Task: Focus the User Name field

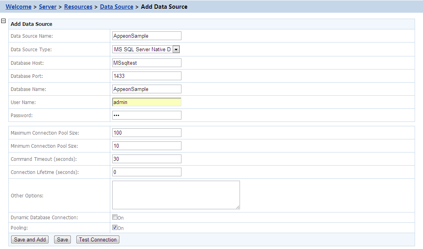Action: point(146,102)
